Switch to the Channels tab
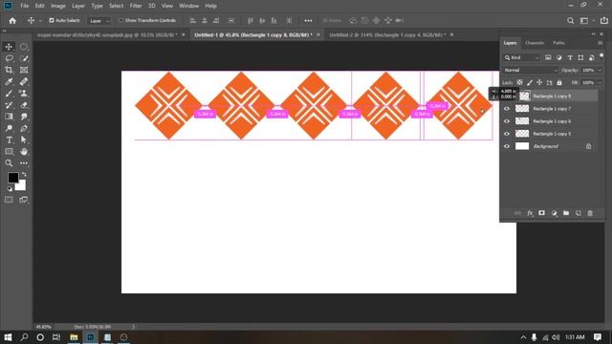 click(x=535, y=43)
